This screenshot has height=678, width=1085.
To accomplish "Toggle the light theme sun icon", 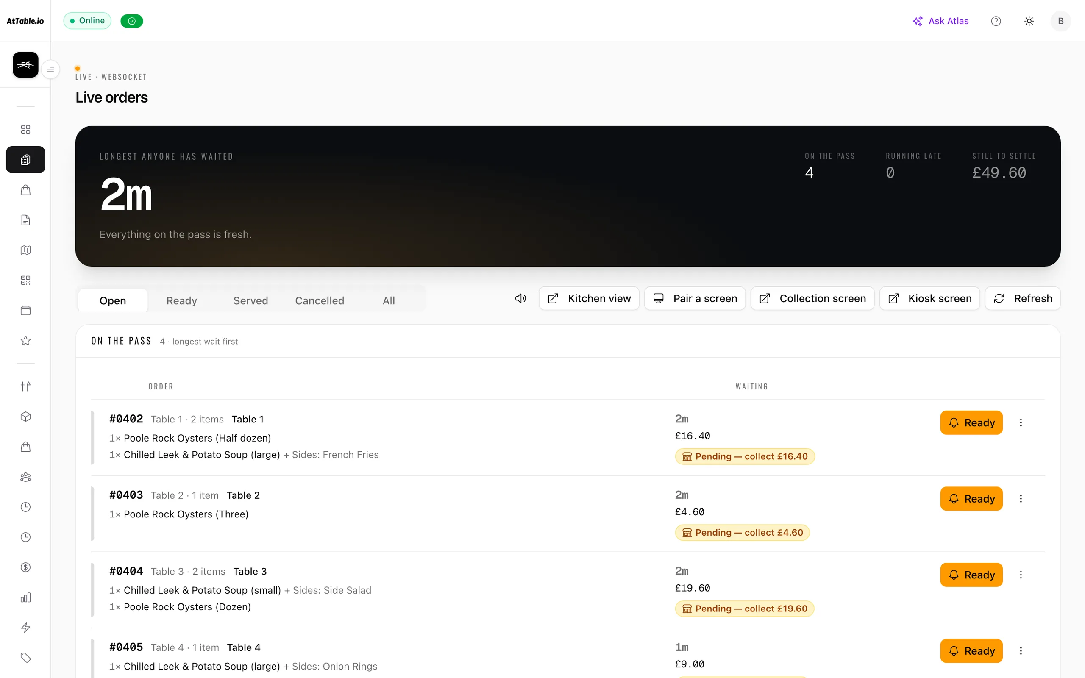I will point(1029,21).
